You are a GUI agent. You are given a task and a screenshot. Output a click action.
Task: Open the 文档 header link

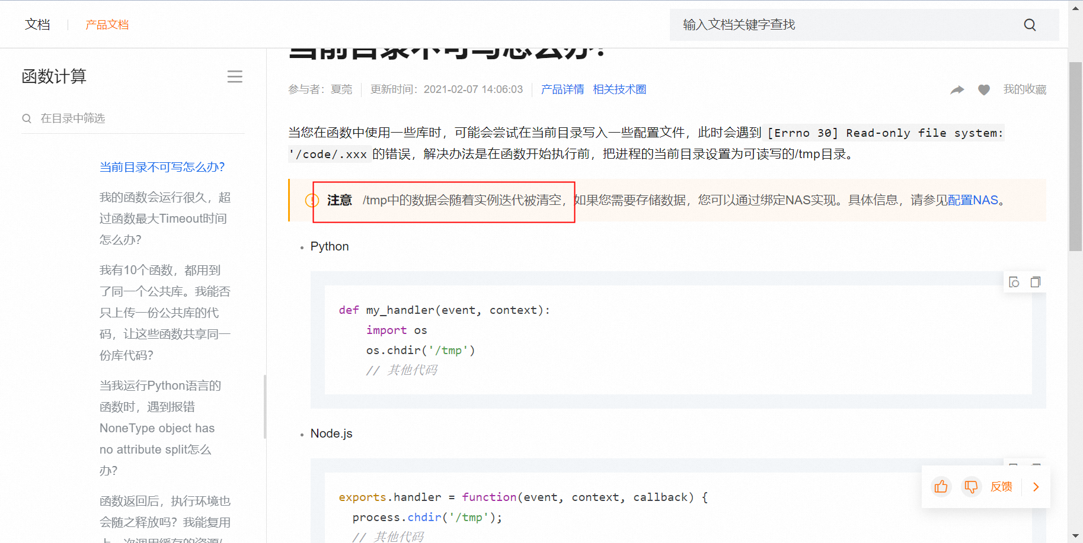coord(37,24)
